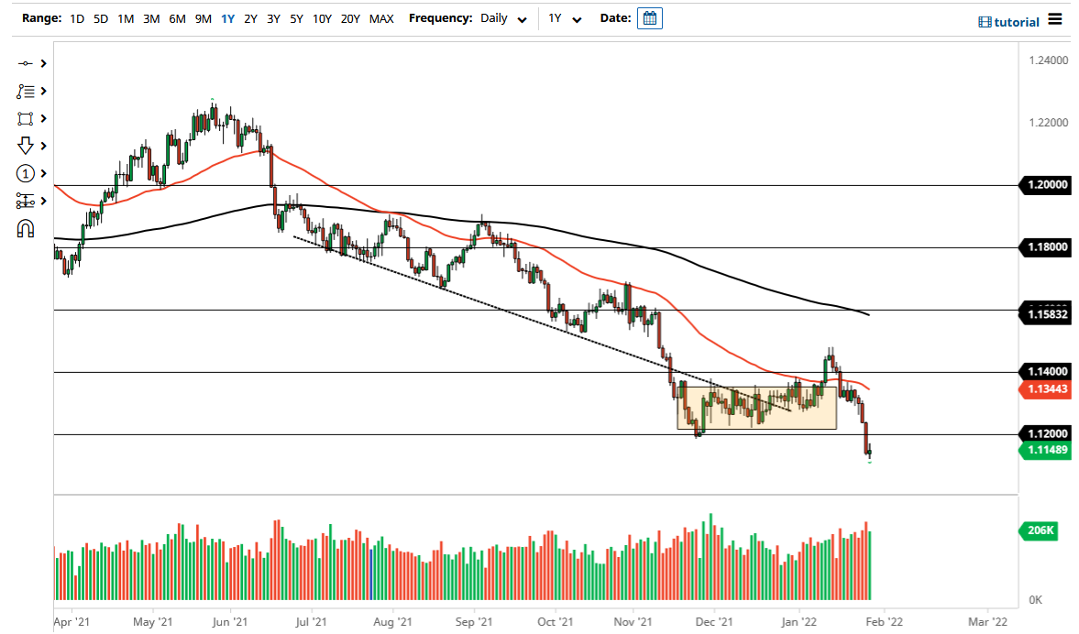Select the rectangle shape tool
Viewport: 1079px width, 634px height.
click(x=26, y=118)
